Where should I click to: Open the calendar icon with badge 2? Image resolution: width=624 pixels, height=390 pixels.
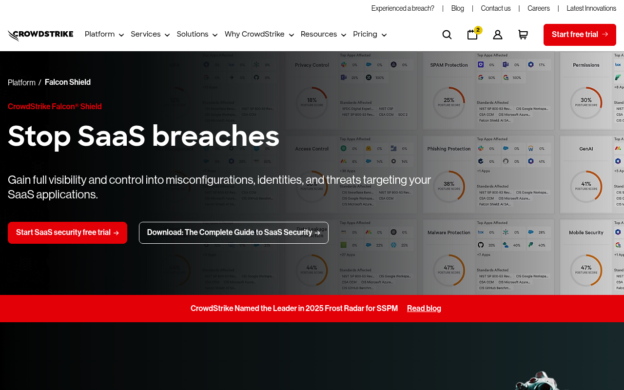click(x=473, y=34)
